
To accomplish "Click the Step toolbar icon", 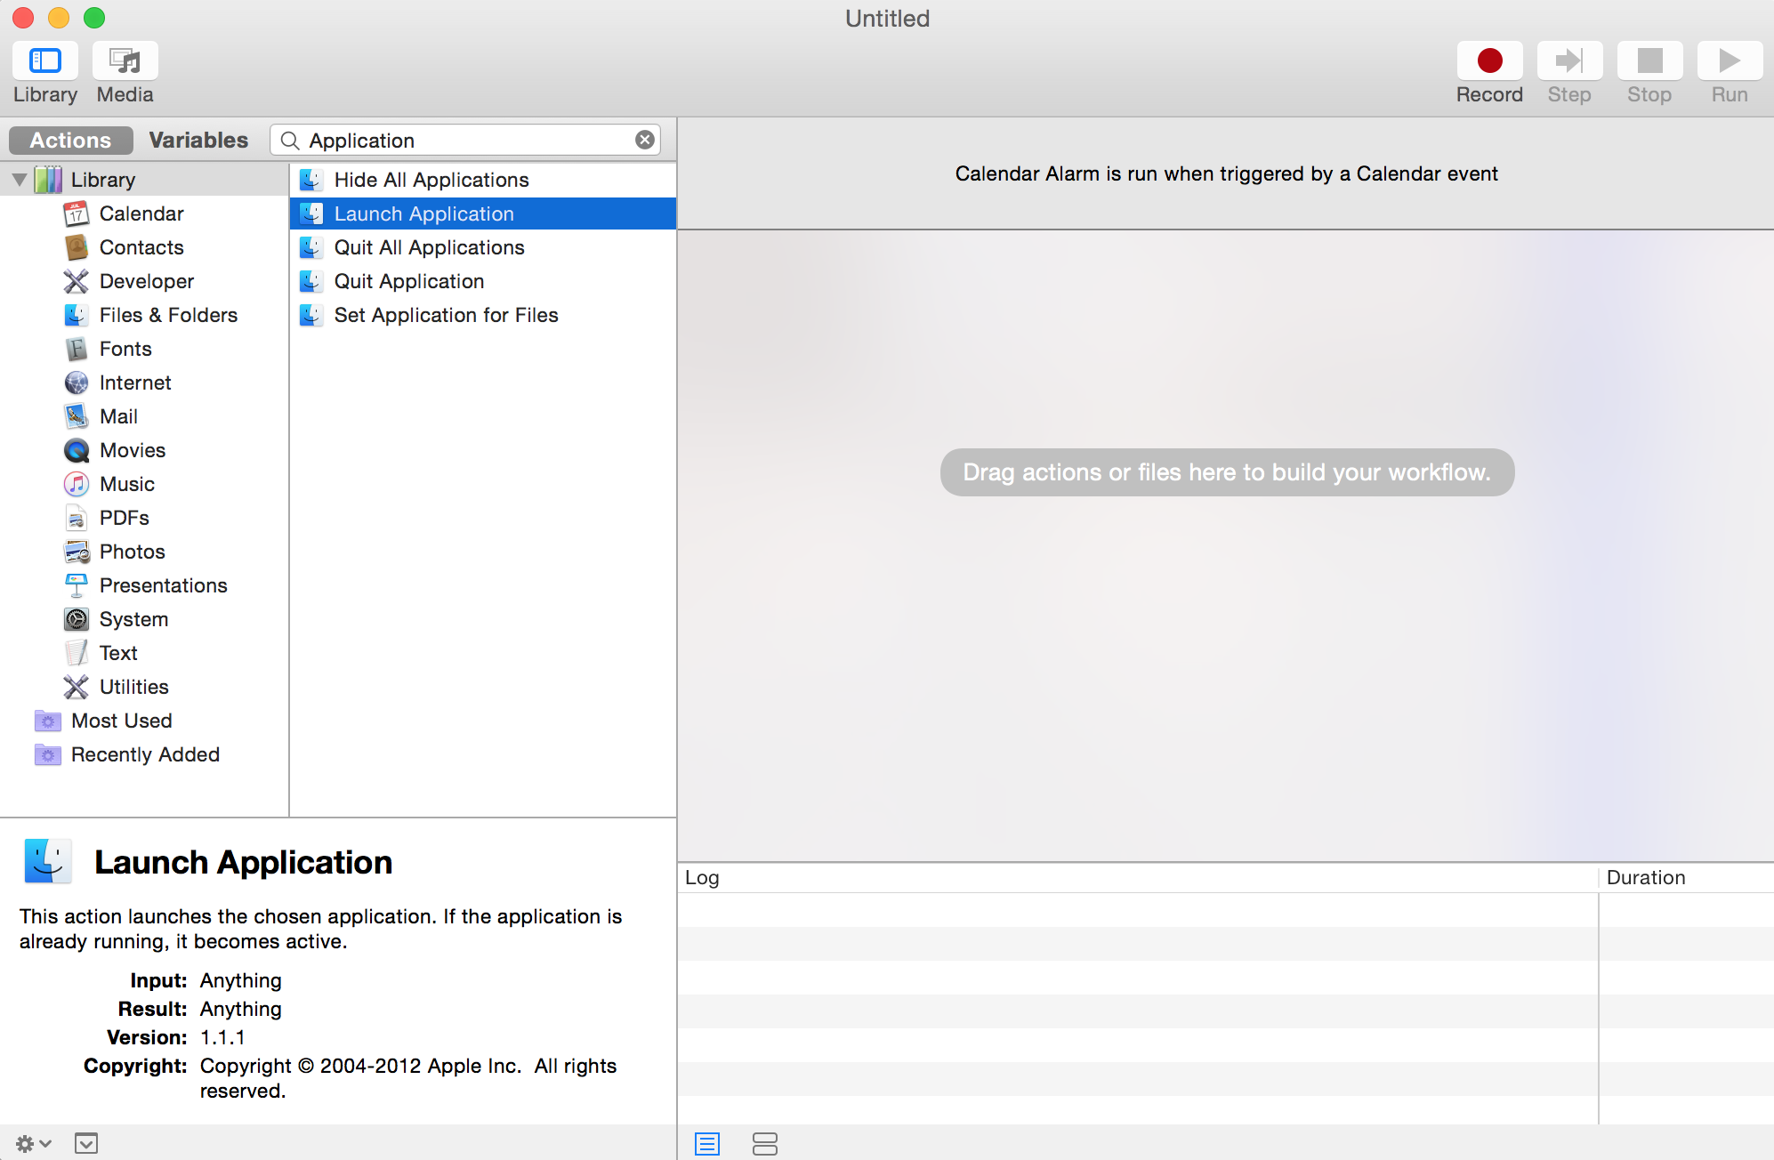I will click(x=1569, y=61).
